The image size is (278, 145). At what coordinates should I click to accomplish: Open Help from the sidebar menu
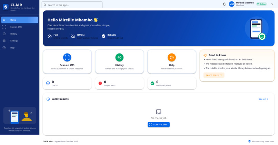click(x=20, y=48)
